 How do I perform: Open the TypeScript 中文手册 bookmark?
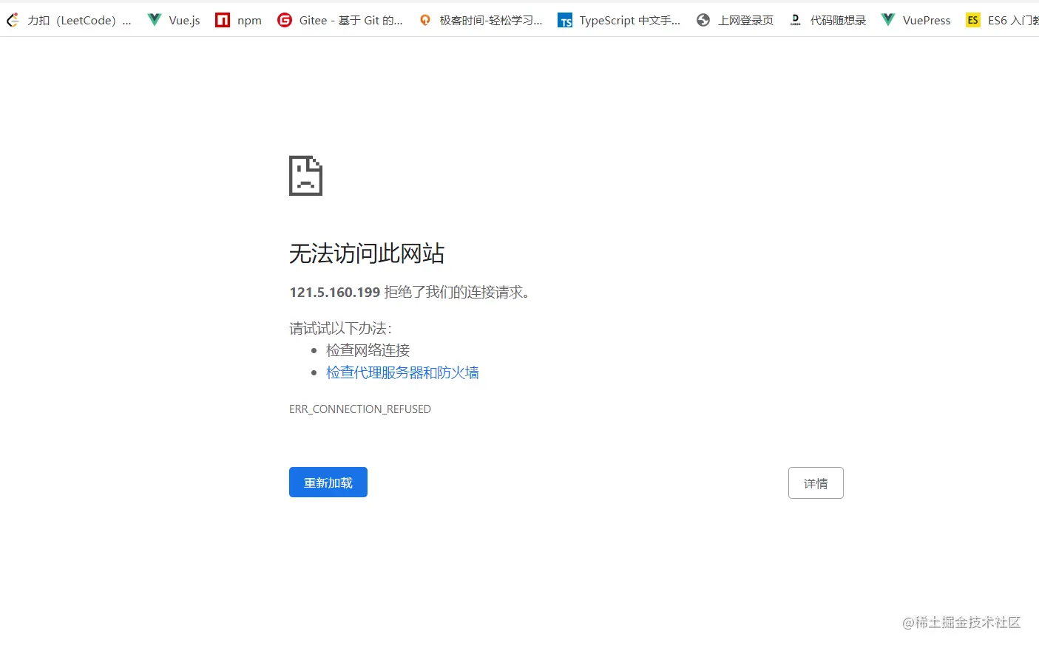point(620,20)
